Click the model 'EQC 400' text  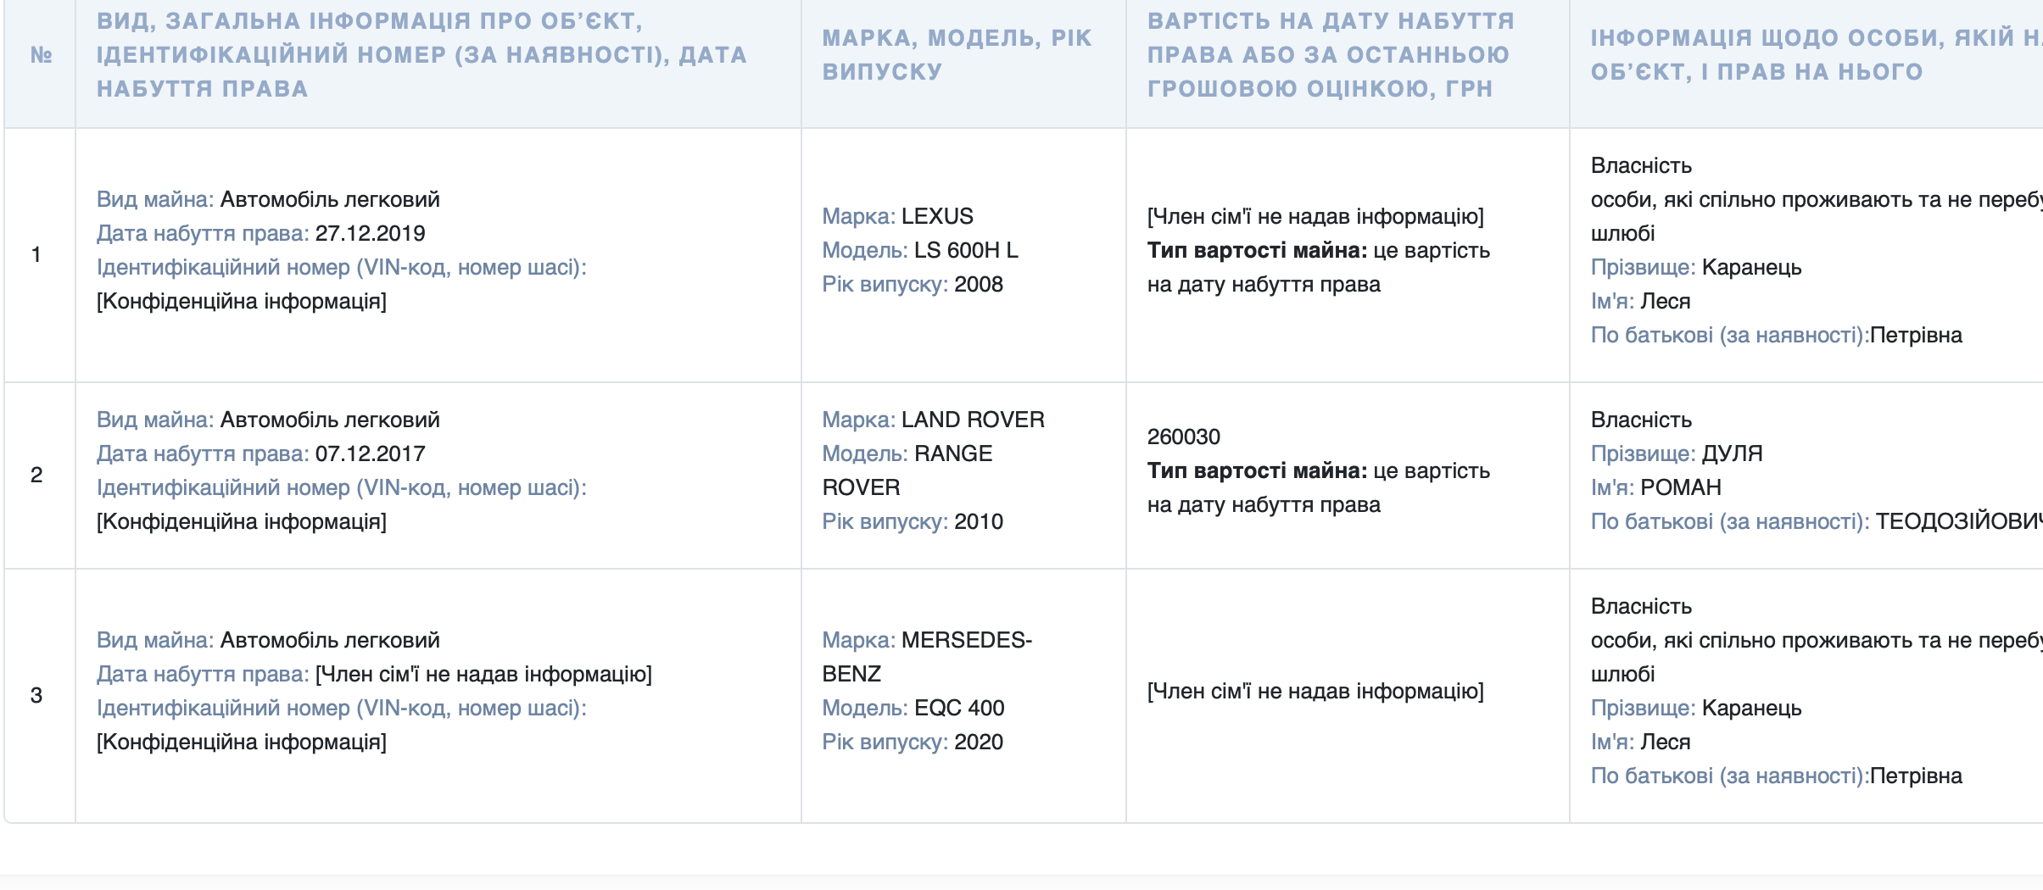[959, 708]
